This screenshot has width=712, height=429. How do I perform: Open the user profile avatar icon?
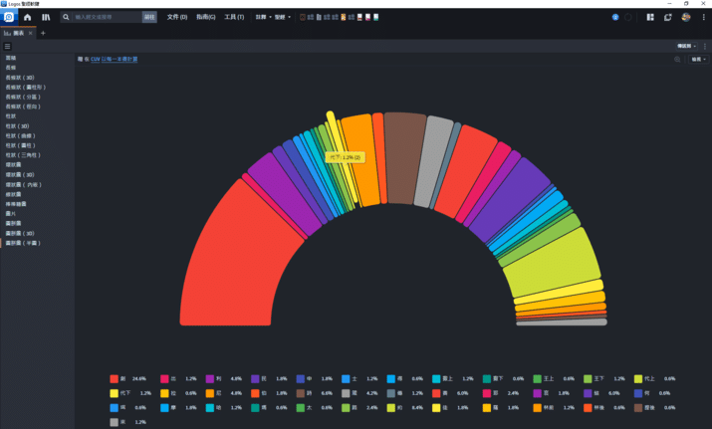(x=685, y=17)
